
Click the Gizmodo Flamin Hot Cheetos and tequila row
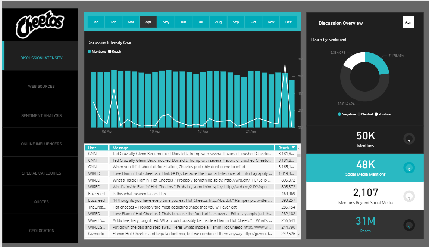191,234
